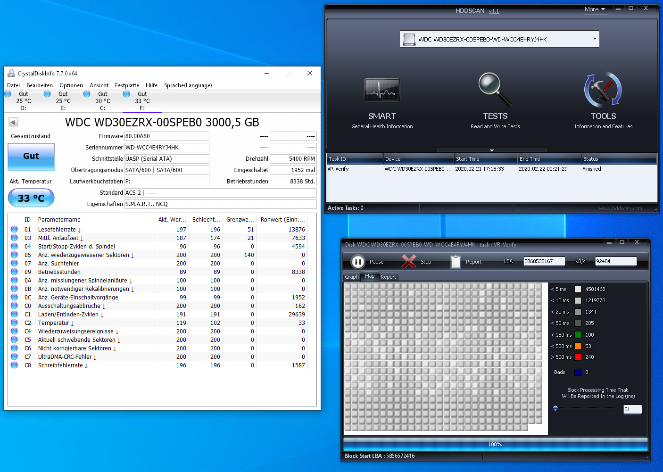Click the Gut health status button
This screenshot has height=472, width=663.
[x=31, y=157]
